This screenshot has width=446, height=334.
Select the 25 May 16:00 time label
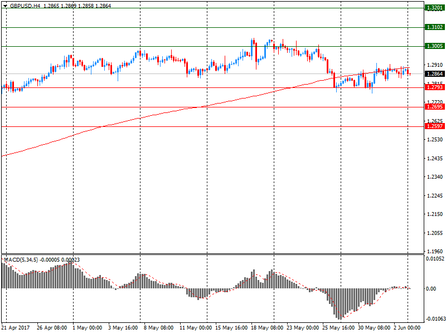click(x=338, y=328)
